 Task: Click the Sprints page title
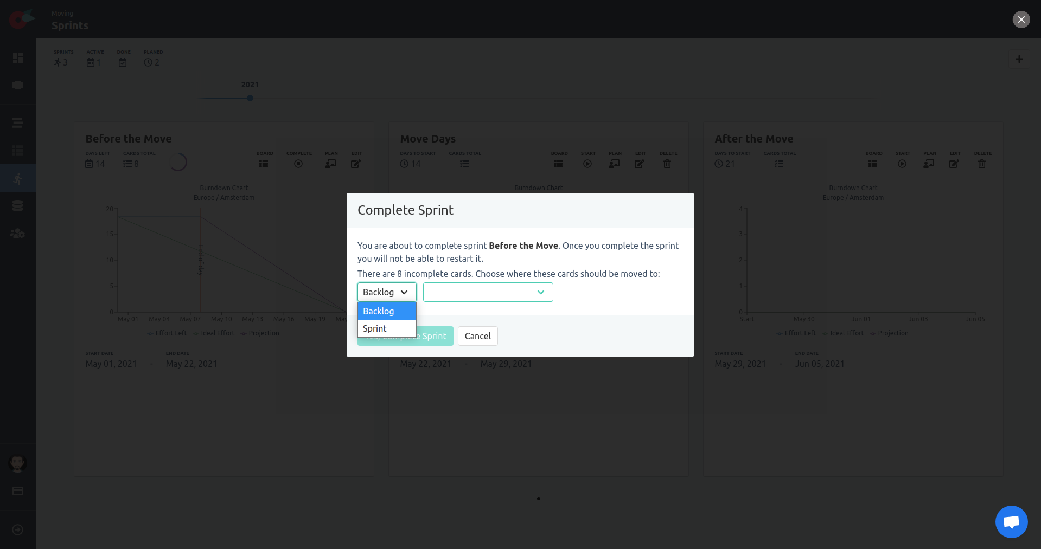coord(70,25)
